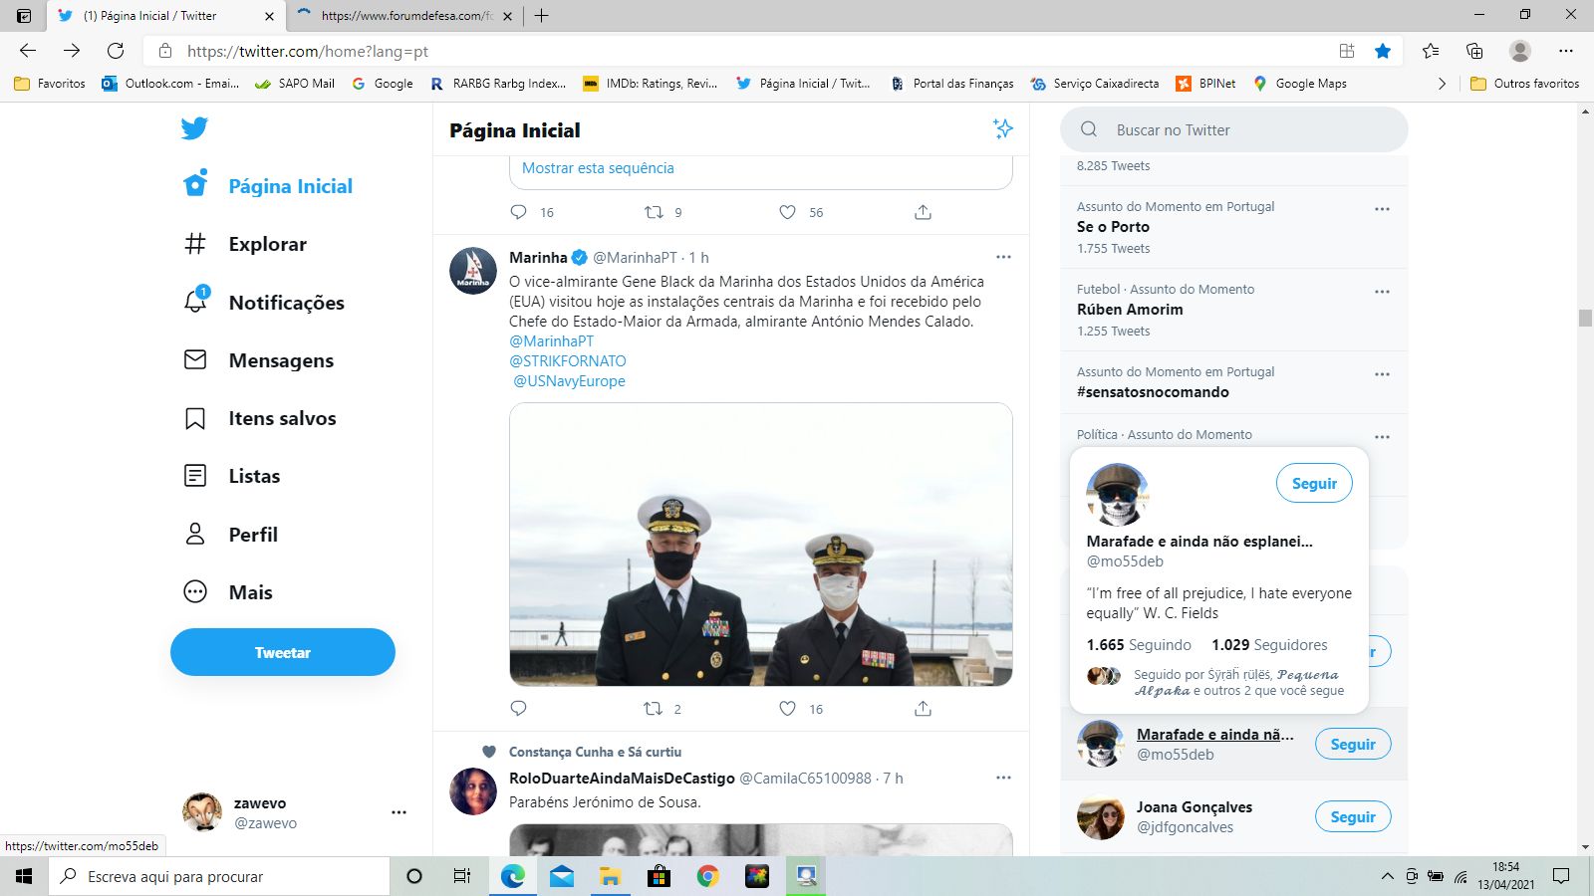Click 1.665 Seguindo in the hover card
This screenshot has height=896, width=1594.
1139,645
